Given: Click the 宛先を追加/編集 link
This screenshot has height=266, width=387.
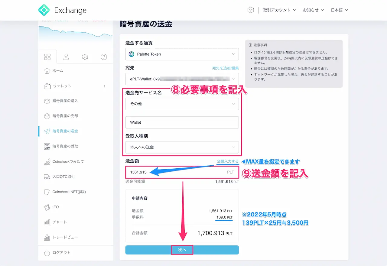Looking at the screenshot, I should pos(226,68).
